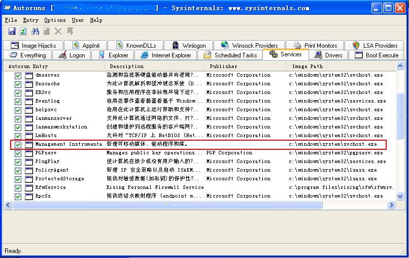Click the horizontal scrollbar right arrow

coord(391,205)
